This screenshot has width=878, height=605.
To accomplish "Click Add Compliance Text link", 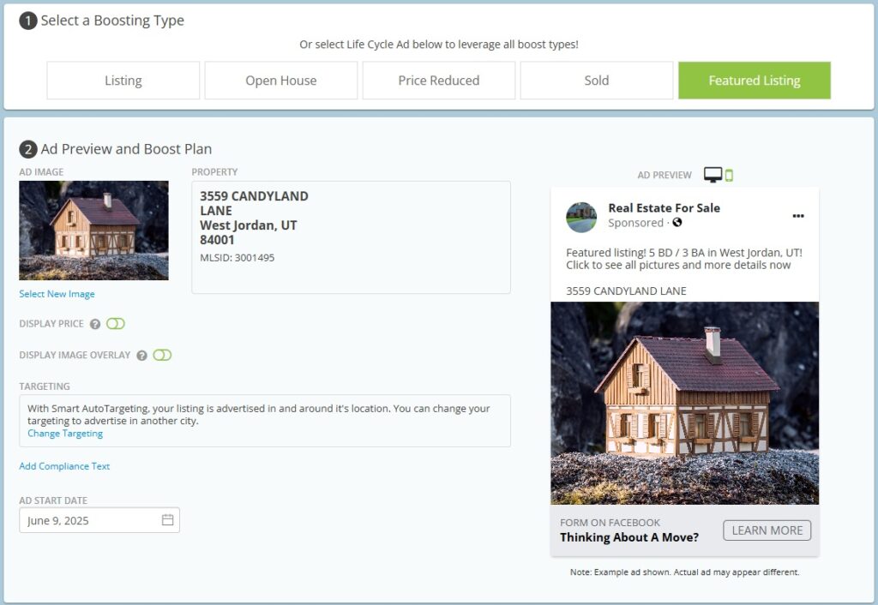I will tap(65, 466).
